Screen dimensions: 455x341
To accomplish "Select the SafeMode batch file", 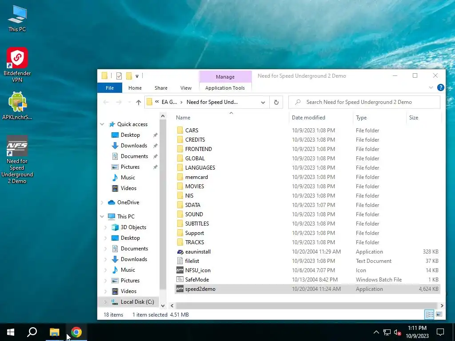I will pos(197,280).
